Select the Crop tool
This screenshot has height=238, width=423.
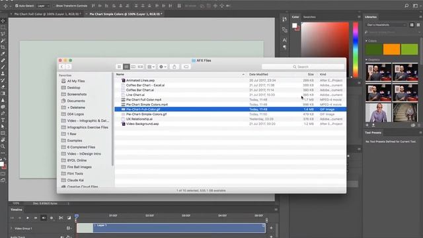point(3,47)
